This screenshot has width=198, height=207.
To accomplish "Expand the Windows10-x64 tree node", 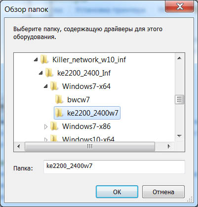I will (x=46, y=139).
